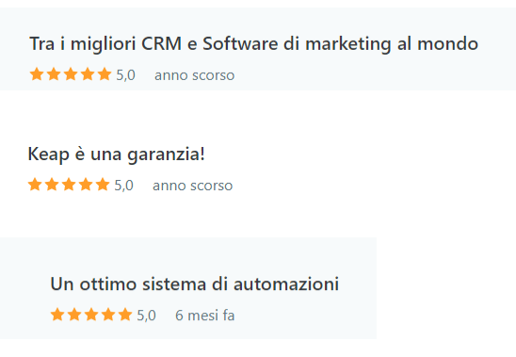Click the 5,0 rating of the CRM review
This screenshot has height=357, width=516.
point(126,75)
